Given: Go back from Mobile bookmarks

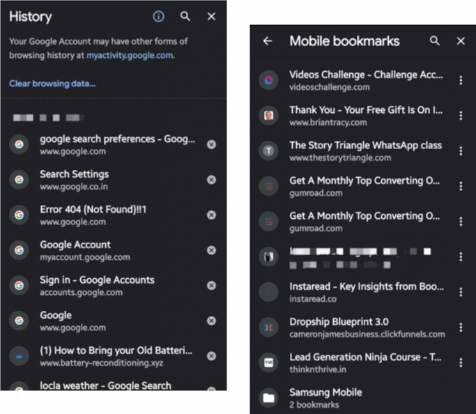Looking at the screenshot, I should click(x=268, y=40).
